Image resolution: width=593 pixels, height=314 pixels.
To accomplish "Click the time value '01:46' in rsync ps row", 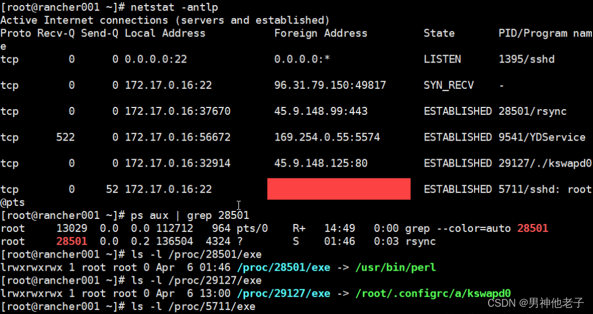I will coord(339,241).
